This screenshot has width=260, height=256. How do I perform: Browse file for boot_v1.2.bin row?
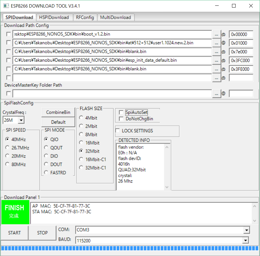coord(216,34)
